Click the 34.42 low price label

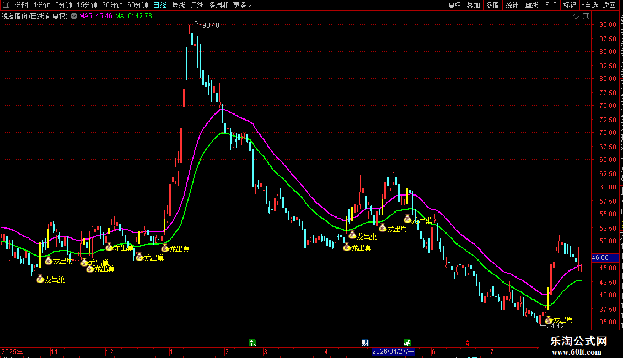pyautogui.click(x=555, y=326)
